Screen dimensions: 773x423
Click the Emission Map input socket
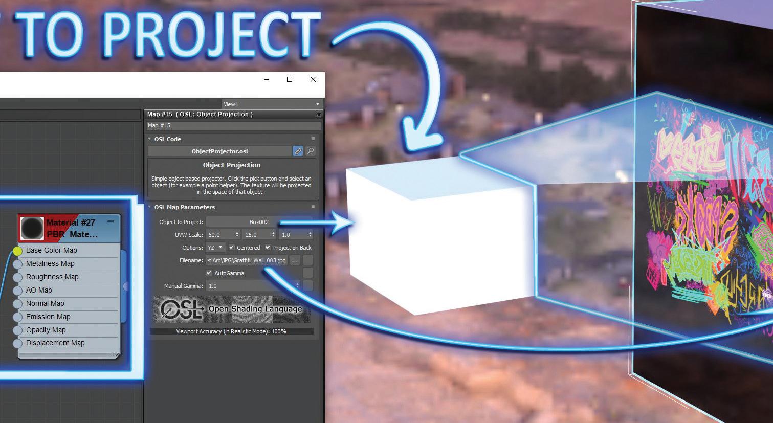pos(17,317)
